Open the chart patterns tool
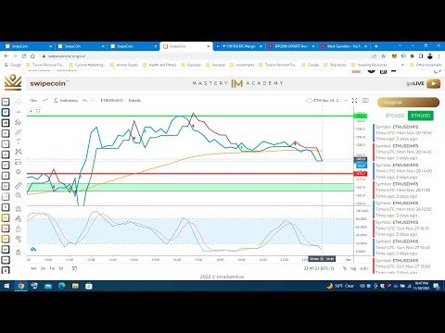 (19, 152)
